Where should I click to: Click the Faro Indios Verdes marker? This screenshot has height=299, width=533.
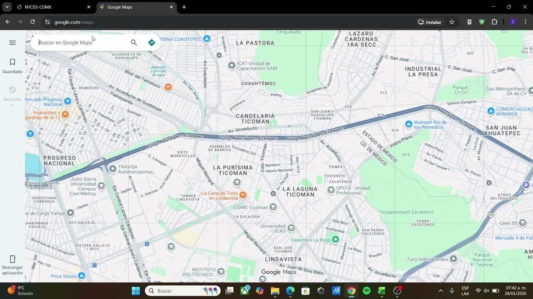coord(453,259)
